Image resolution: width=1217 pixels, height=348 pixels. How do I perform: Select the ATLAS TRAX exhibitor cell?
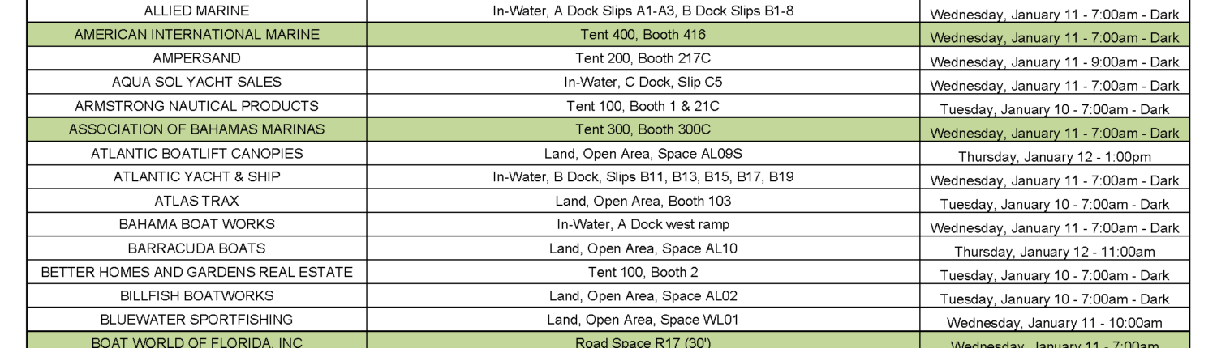tap(196, 201)
